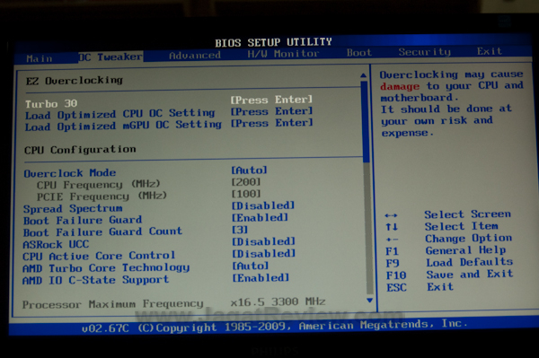Image resolution: width=539 pixels, height=358 pixels.
Task: Select the Overclock Mode row
Action: 70,173
